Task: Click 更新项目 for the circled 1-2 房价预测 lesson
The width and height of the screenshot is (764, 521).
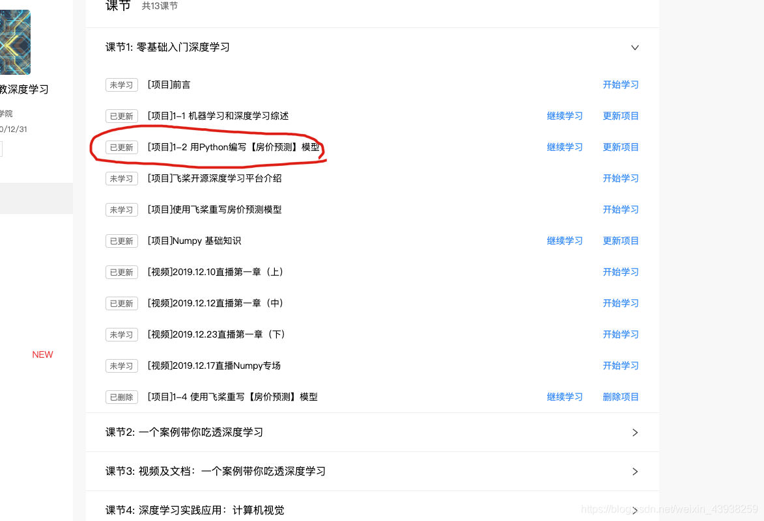Action: point(620,147)
